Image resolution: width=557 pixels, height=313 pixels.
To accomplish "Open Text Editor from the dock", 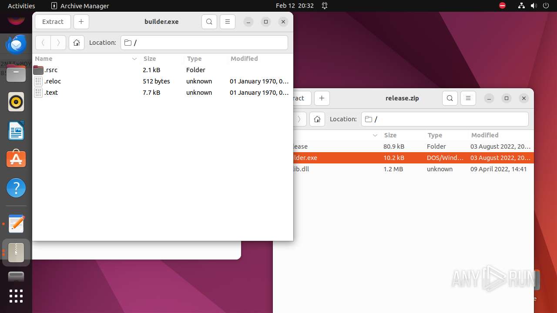I will (x=16, y=224).
